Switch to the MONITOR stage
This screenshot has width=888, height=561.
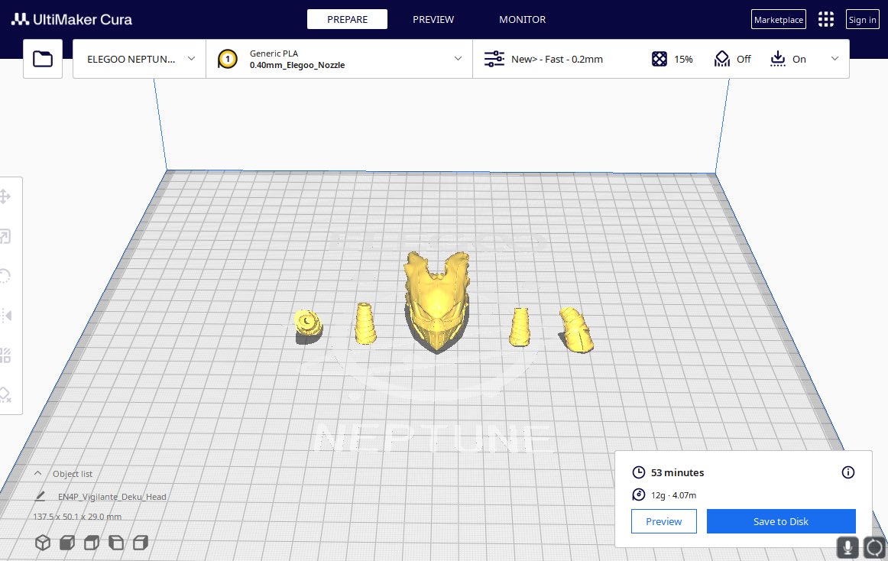click(522, 19)
